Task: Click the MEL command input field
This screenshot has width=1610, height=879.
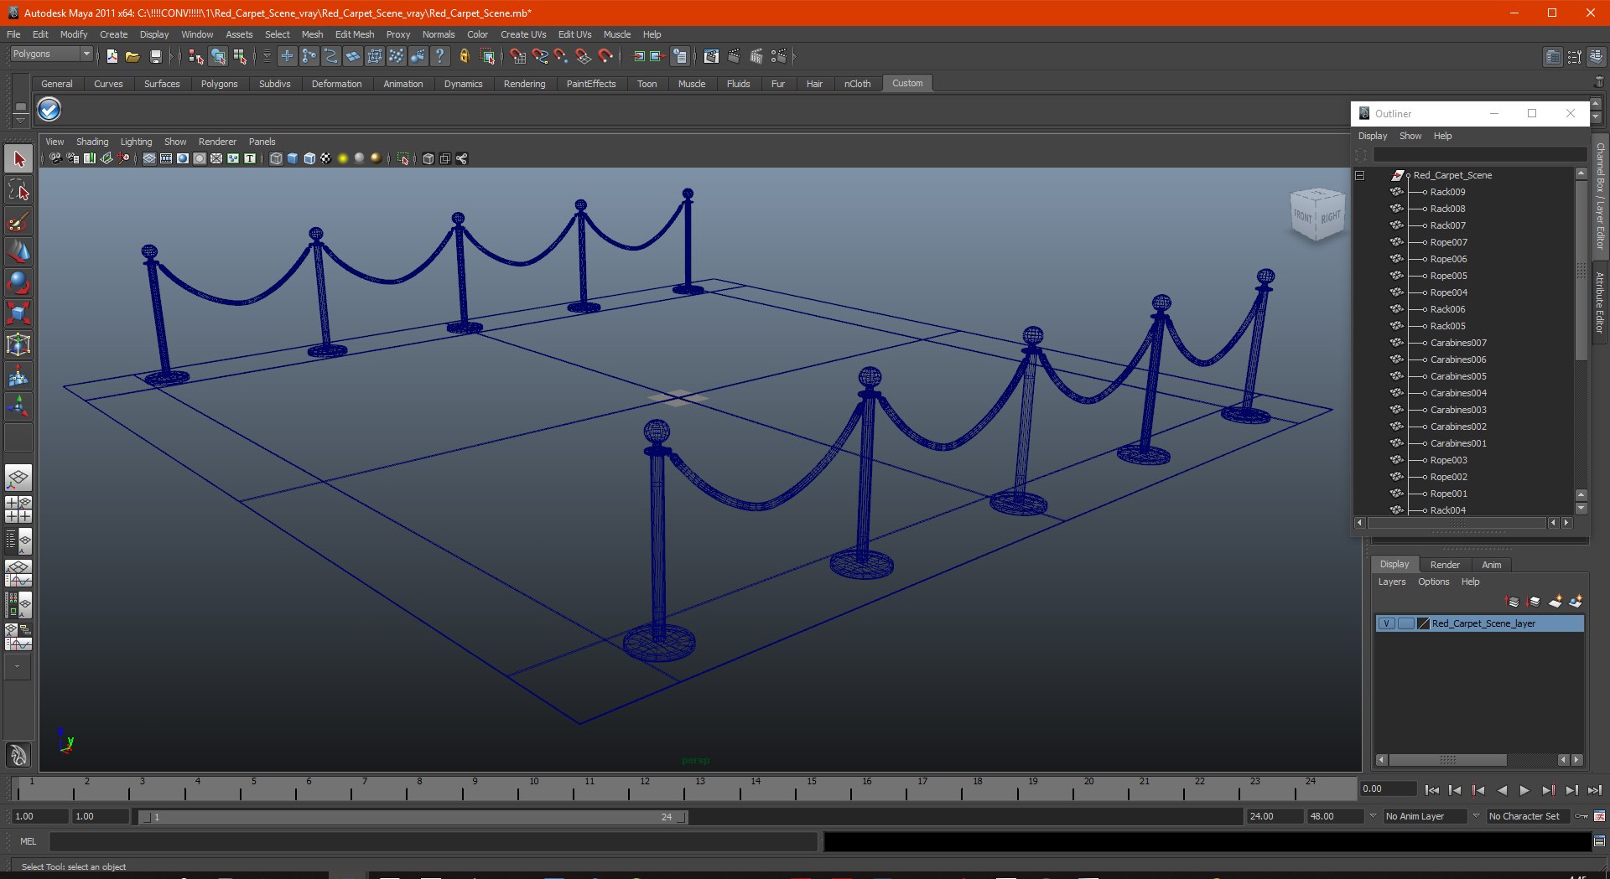Action: (x=433, y=841)
